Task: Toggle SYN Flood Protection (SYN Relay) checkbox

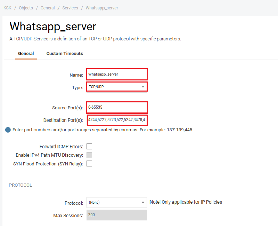Action: click(x=89, y=164)
